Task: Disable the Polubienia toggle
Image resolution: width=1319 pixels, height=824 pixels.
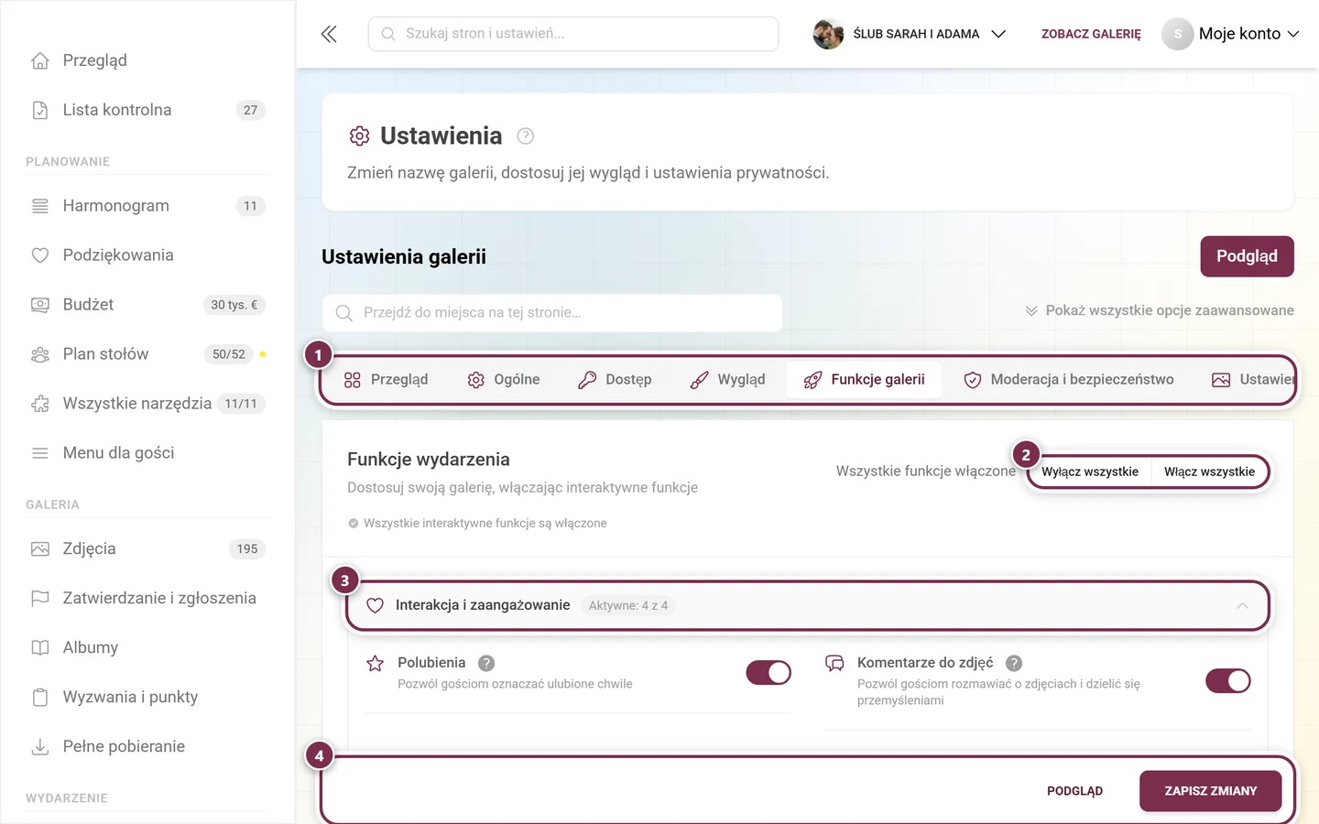Action: [769, 673]
